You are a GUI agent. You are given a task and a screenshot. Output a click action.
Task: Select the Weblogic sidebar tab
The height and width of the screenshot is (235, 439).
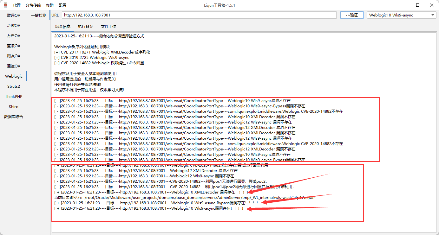click(x=14, y=76)
